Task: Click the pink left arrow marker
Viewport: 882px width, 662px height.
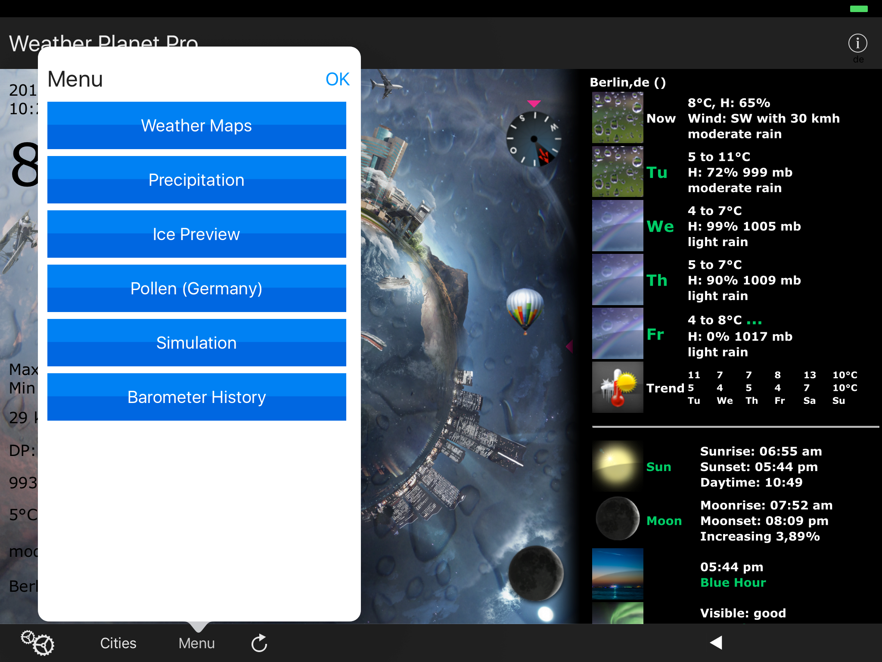Action: click(569, 346)
